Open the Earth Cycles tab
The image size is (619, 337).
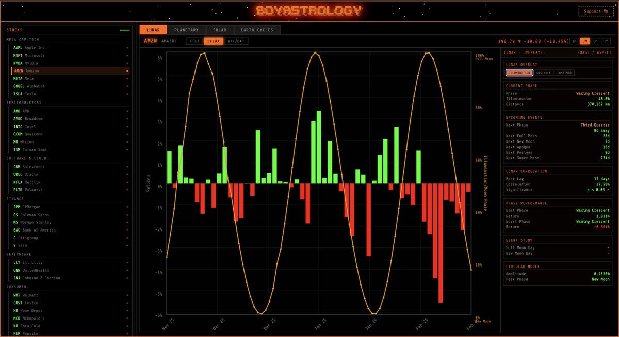[257, 30]
